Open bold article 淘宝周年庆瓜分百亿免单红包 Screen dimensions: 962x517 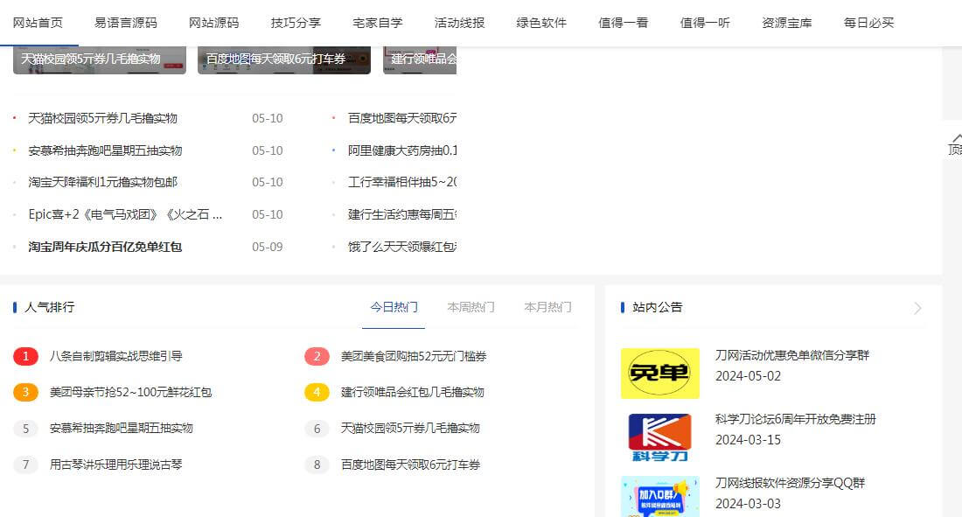[105, 247]
